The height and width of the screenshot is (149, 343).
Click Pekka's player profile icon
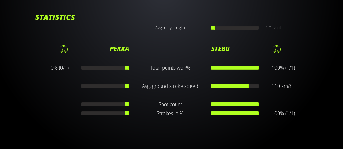pyautogui.click(x=64, y=49)
